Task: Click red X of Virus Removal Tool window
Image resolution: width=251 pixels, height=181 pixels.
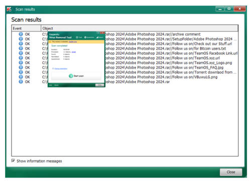Action: click(x=102, y=33)
